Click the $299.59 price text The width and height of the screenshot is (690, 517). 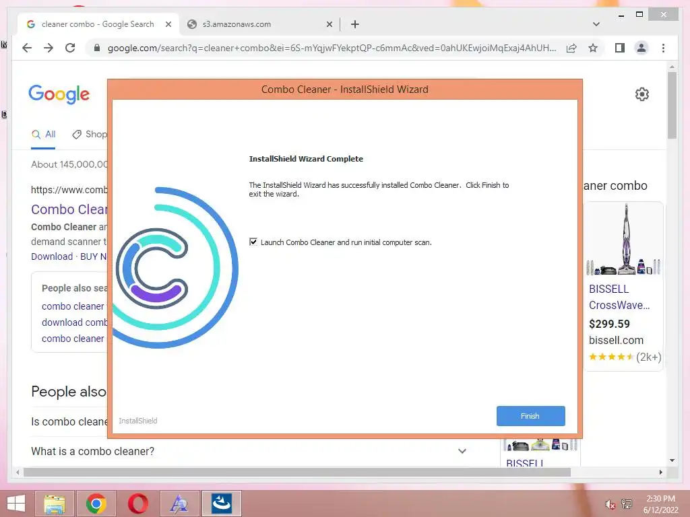tap(609, 324)
